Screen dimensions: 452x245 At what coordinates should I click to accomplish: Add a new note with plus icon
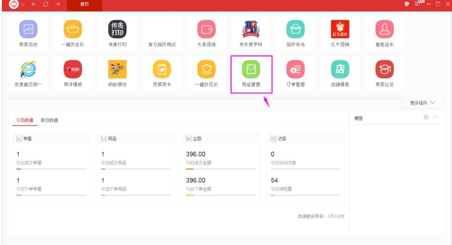click(426, 117)
